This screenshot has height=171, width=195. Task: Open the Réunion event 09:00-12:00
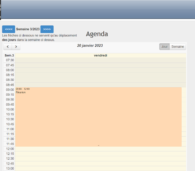coord(99,117)
